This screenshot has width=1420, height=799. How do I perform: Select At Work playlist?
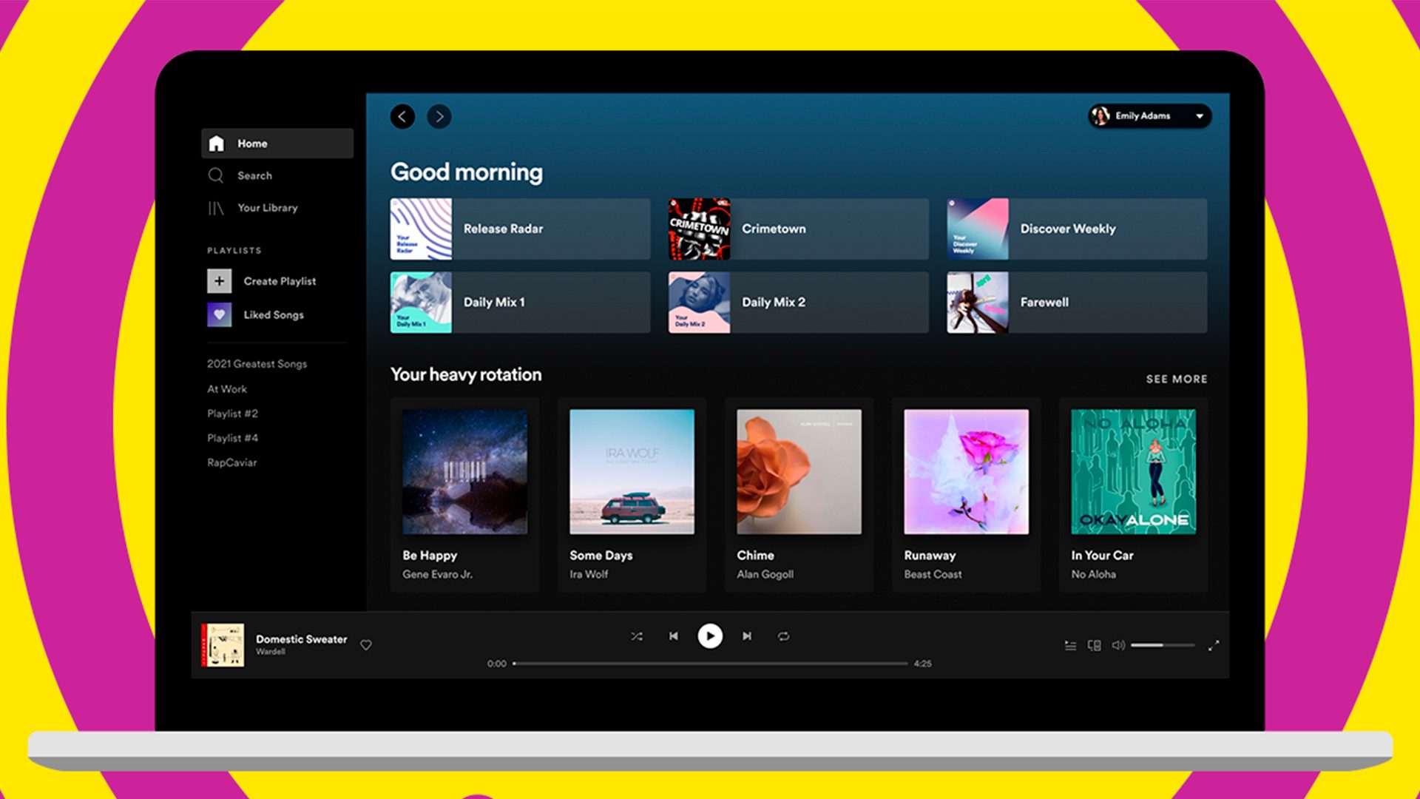(x=227, y=389)
